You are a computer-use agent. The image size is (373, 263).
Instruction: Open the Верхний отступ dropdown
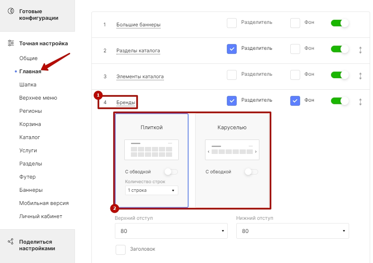171,231
